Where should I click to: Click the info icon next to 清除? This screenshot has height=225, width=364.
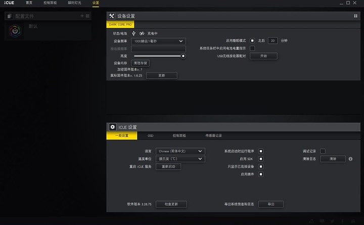350,159
